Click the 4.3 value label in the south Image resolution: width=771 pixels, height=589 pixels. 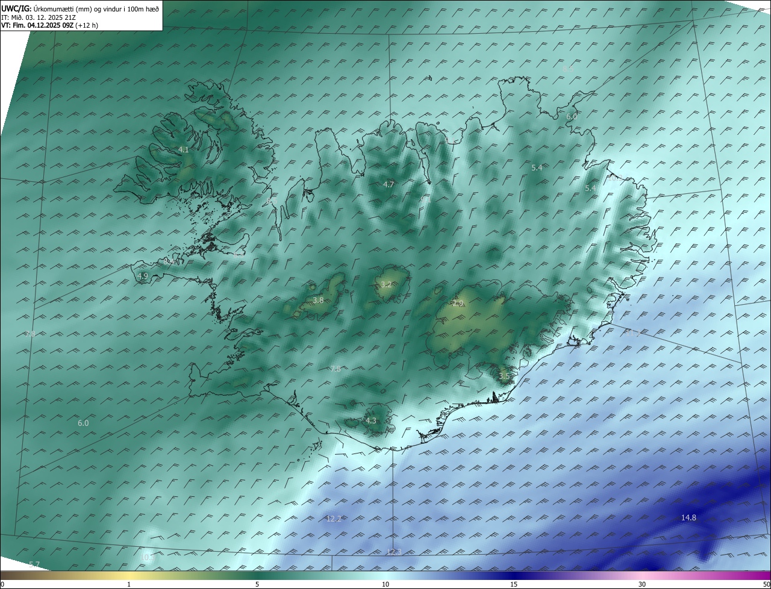pos(371,420)
